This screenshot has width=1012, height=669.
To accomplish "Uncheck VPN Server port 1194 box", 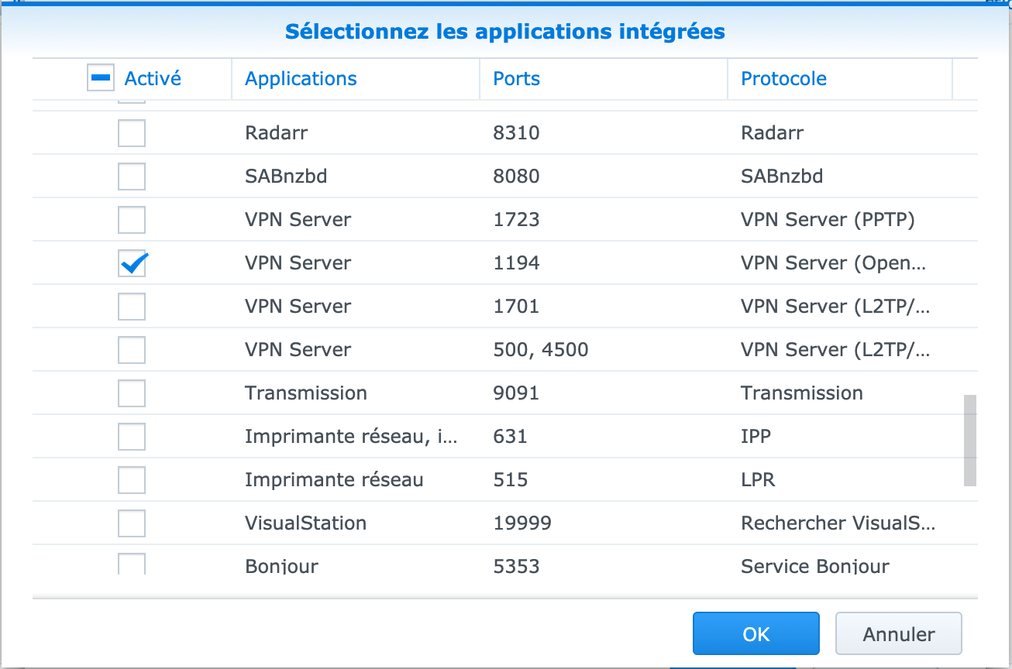I will pos(131,263).
